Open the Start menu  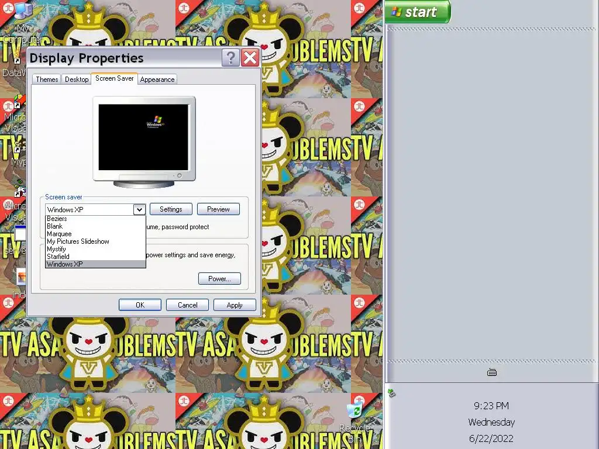point(418,12)
